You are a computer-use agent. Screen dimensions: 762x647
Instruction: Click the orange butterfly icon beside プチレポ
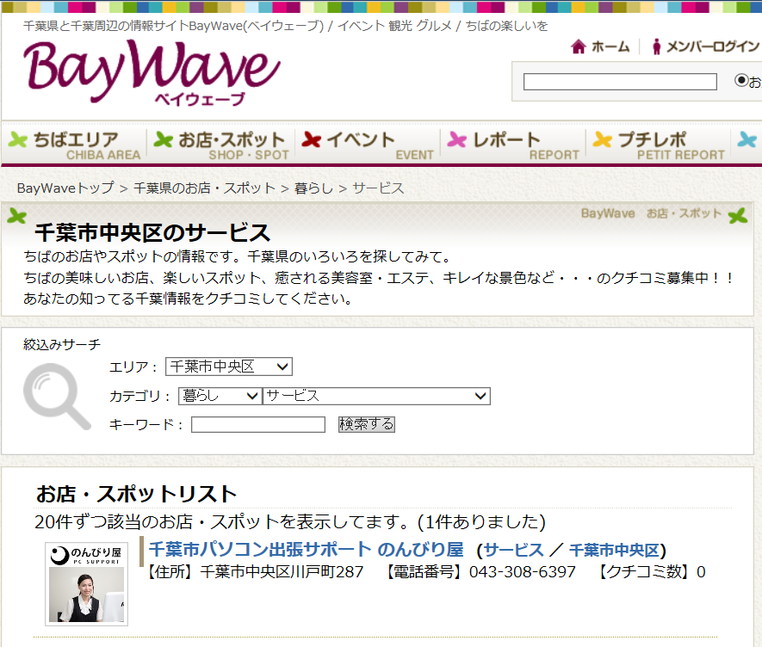(x=603, y=140)
